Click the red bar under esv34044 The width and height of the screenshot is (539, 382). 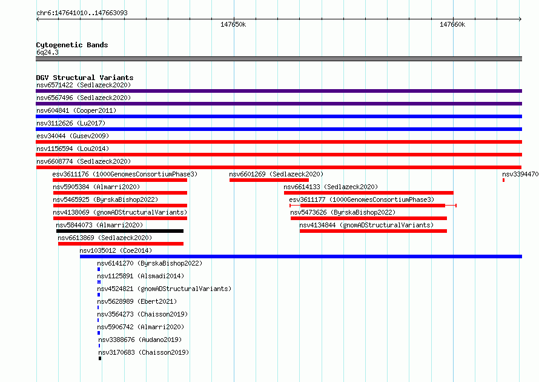[x=279, y=142]
